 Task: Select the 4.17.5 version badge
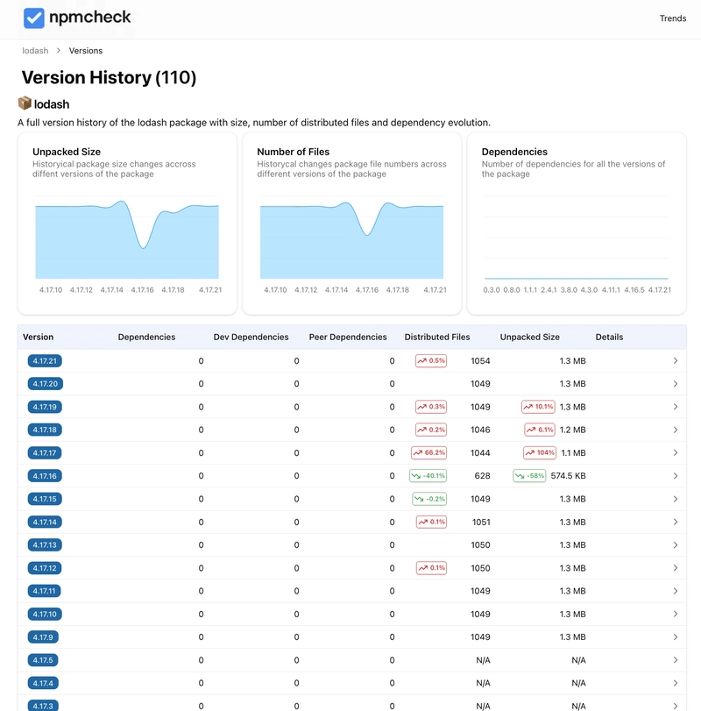point(43,660)
